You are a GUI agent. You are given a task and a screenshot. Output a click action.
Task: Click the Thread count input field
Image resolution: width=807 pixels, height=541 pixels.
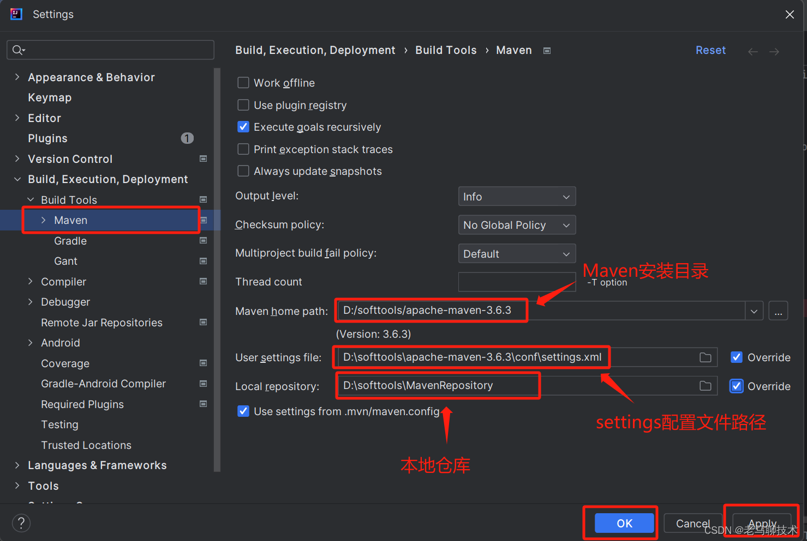pyautogui.click(x=517, y=282)
